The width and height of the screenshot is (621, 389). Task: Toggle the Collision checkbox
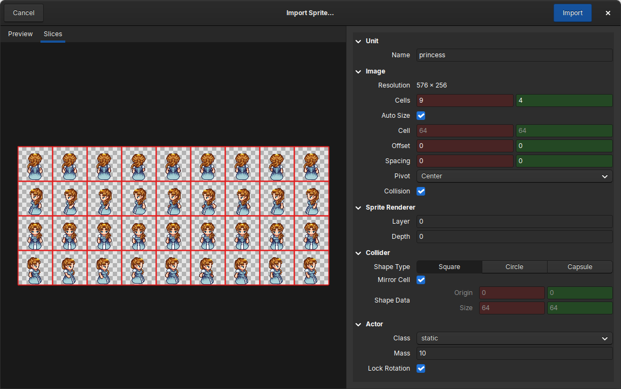click(421, 191)
